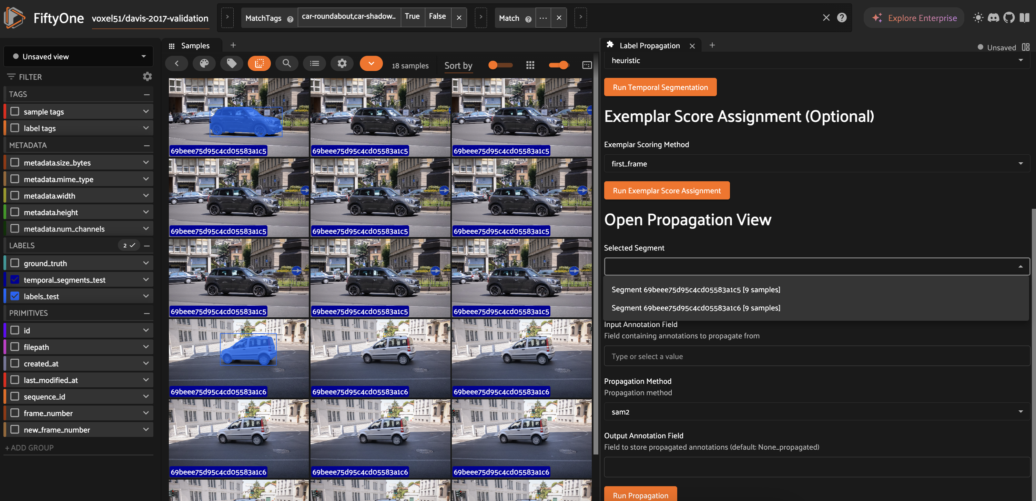Toggle the split panel layout icon
1036x501 pixels.
[1026, 47]
